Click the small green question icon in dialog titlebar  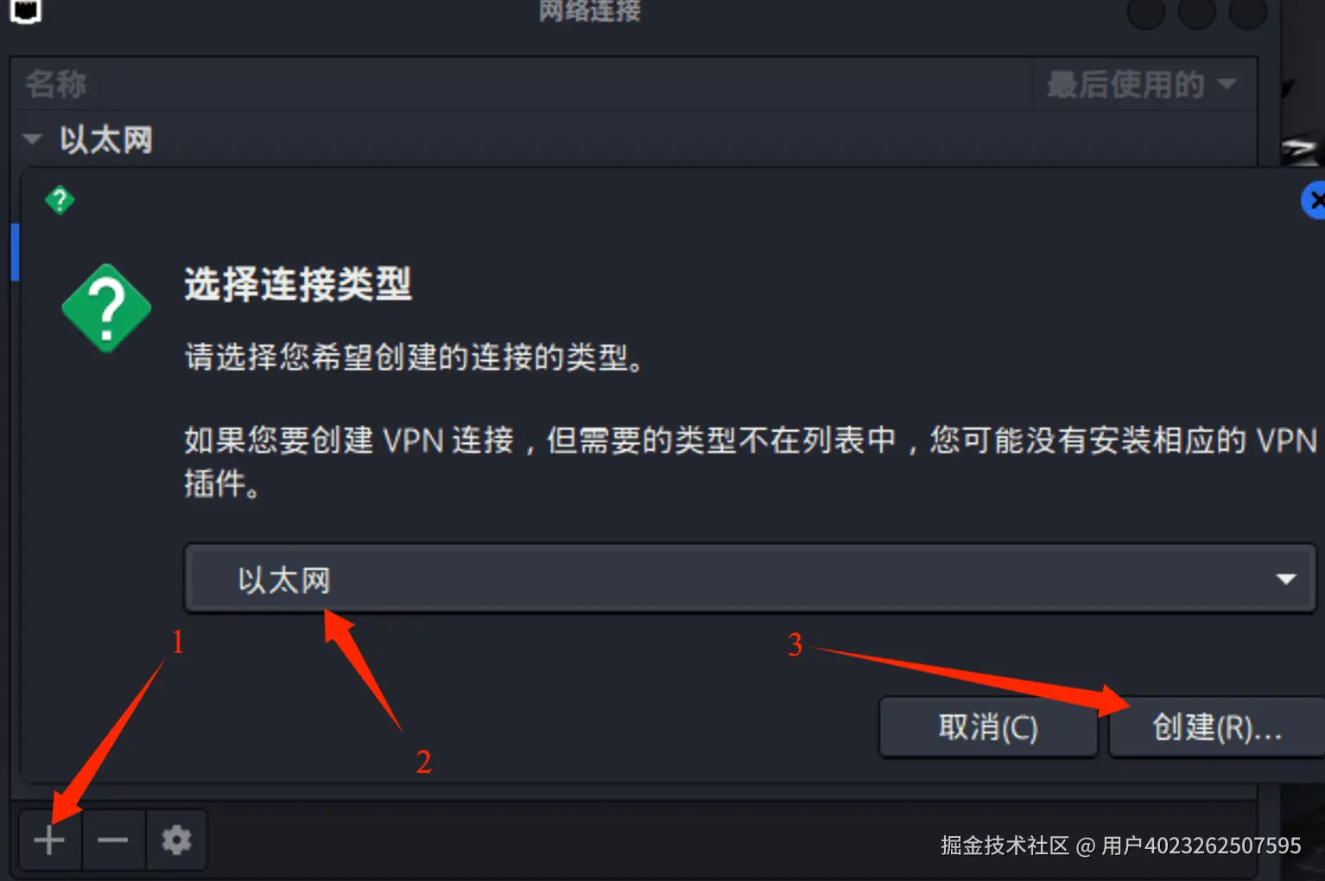[x=60, y=200]
